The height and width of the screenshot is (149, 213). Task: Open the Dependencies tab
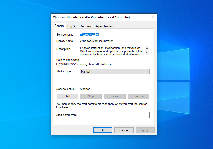coord(104,26)
